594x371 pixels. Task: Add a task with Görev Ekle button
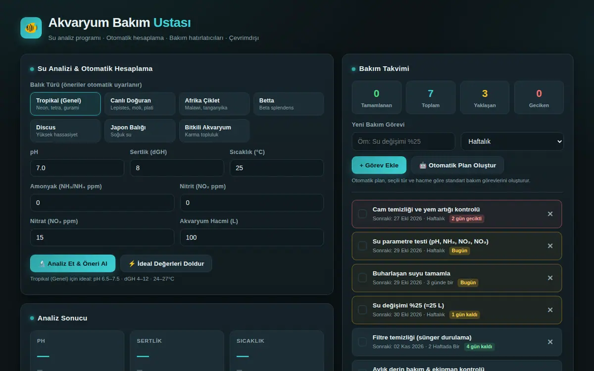[379, 165]
